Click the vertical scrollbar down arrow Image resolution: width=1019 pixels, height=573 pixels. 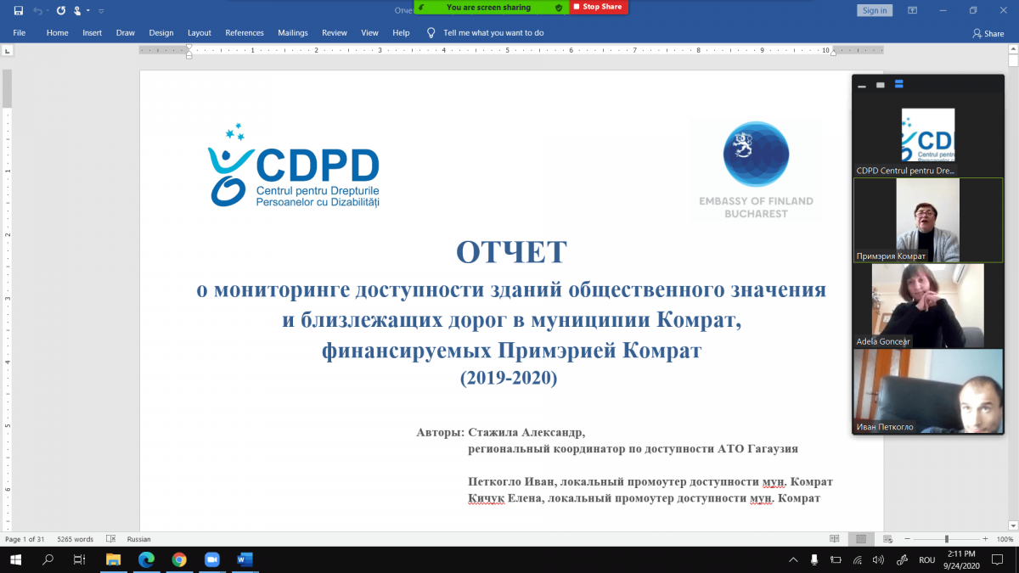[1013, 525]
